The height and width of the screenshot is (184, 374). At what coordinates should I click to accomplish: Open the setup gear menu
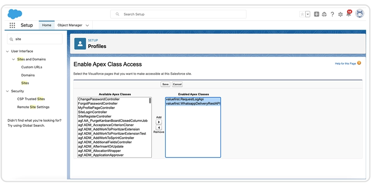(340, 14)
